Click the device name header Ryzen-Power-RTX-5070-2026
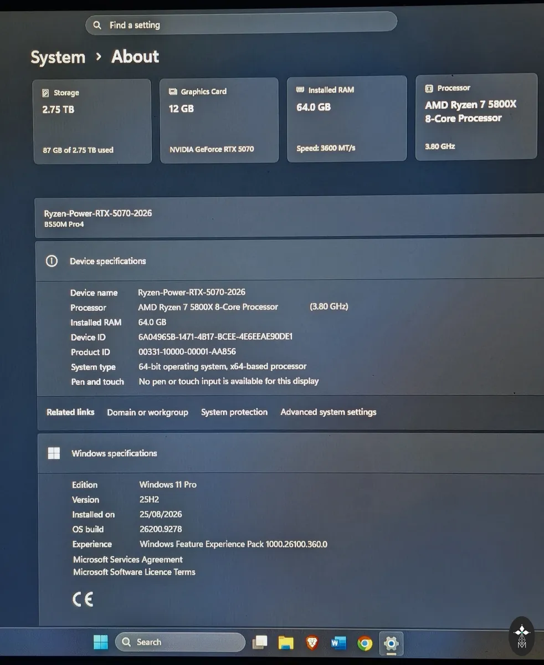The width and height of the screenshot is (544, 665). [x=98, y=213]
